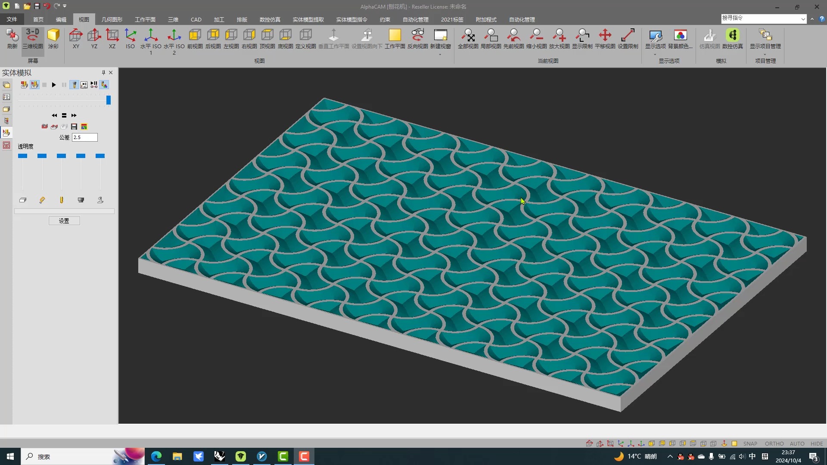
Task: Click the simulation speed slider handle
Action: [x=109, y=100]
